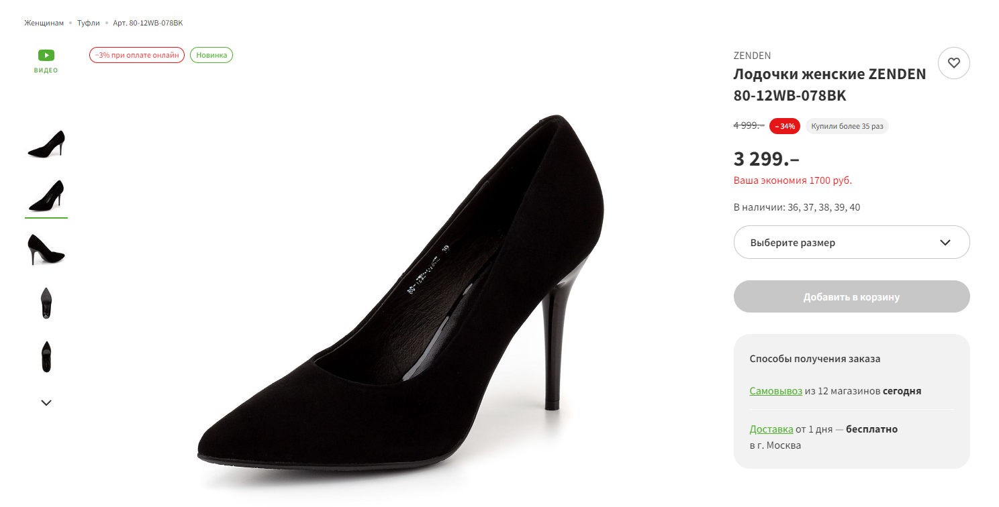Select the sole-view shoe thumbnail

click(x=46, y=302)
